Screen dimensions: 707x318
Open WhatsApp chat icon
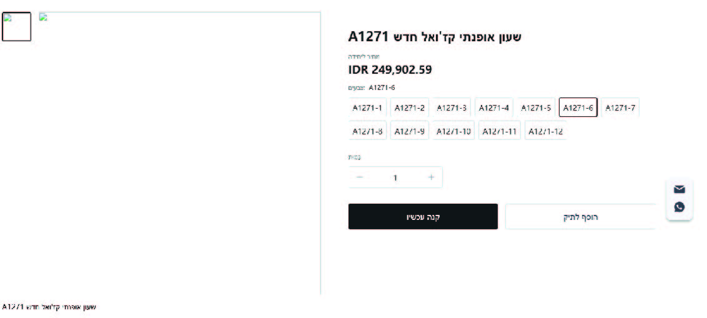(680, 207)
